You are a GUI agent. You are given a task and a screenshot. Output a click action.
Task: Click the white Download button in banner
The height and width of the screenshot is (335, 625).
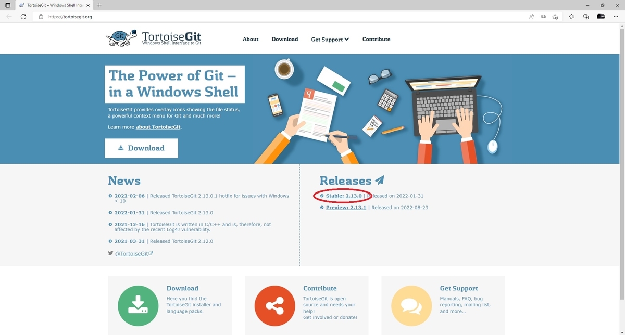pos(141,148)
